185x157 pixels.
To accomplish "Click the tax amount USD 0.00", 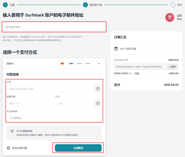I will [174, 73].
